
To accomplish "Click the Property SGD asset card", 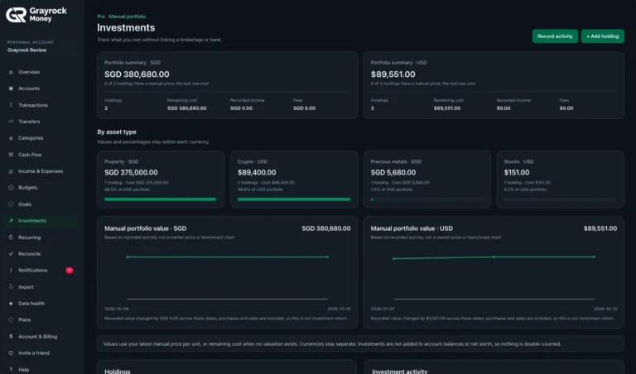I will point(161,180).
